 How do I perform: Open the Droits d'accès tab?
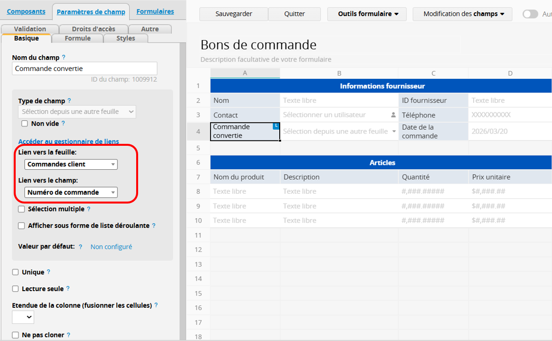[x=94, y=29]
